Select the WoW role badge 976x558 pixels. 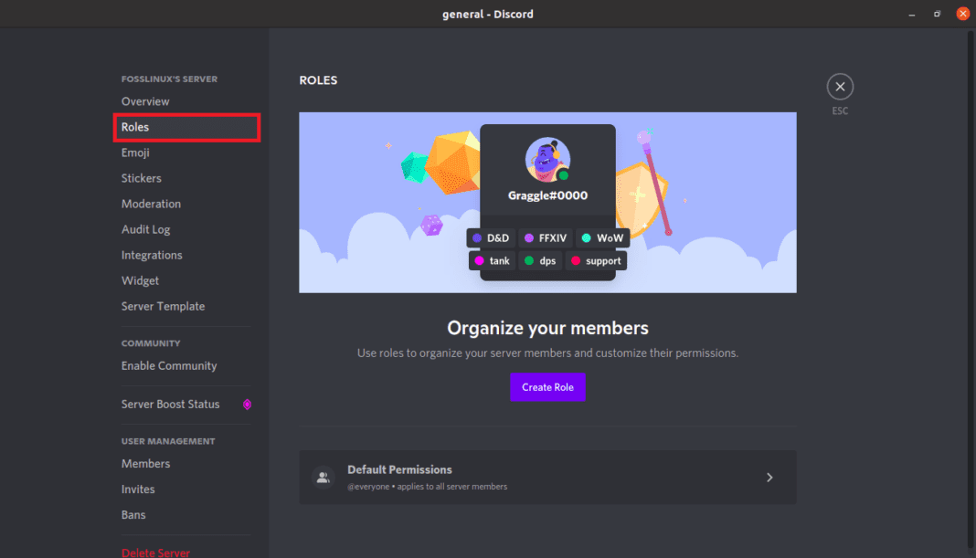(x=601, y=237)
